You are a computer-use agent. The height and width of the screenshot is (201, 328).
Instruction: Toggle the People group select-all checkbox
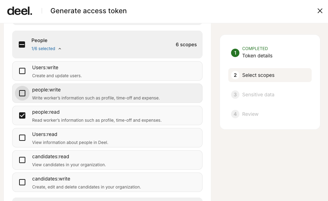[22, 45]
